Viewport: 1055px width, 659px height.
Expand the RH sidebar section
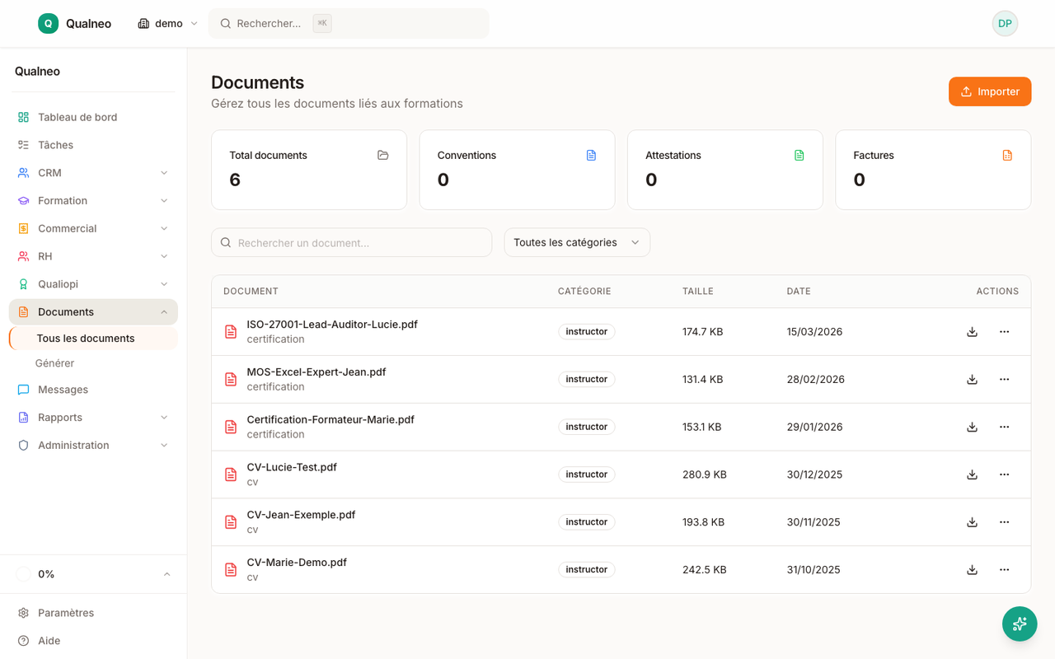click(93, 256)
